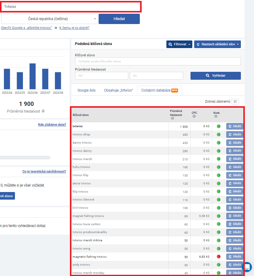The image size is (254, 276).
Task: Click the Vyhledat button with magnifier
Action: click(216, 75)
